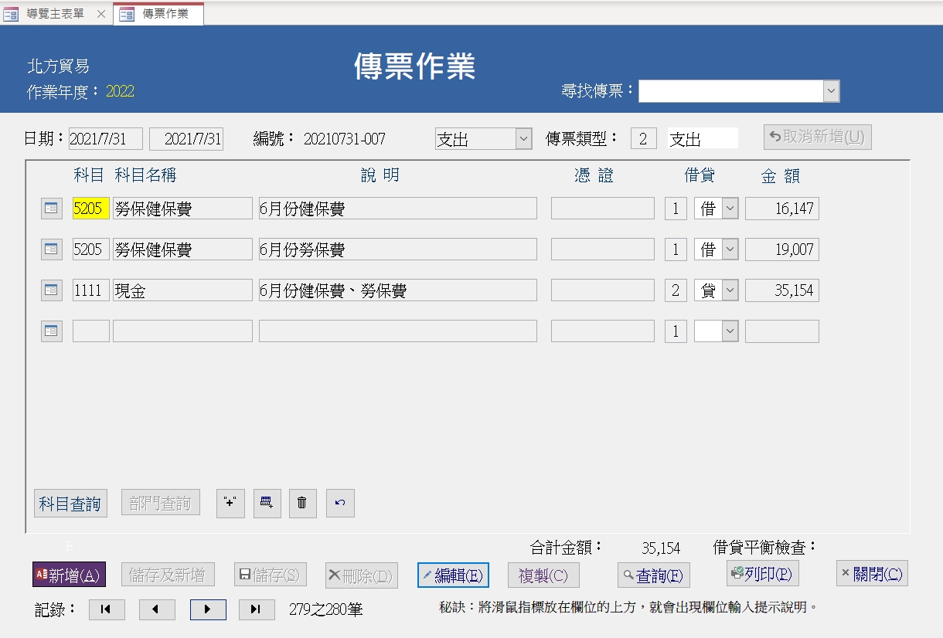The height and width of the screenshot is (638, 943).
Task: Click 金額 field 16,147
Action: (782, 209)
